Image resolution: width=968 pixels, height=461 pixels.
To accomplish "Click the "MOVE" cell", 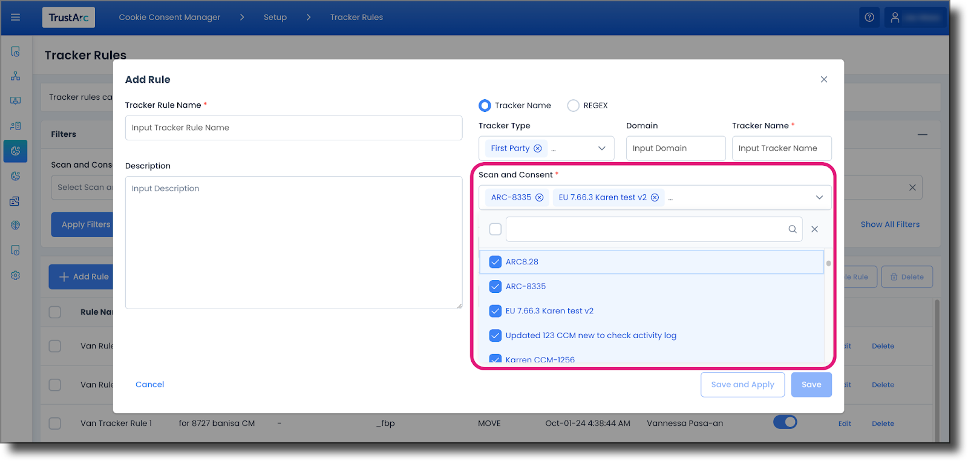I will click(489, 423).
